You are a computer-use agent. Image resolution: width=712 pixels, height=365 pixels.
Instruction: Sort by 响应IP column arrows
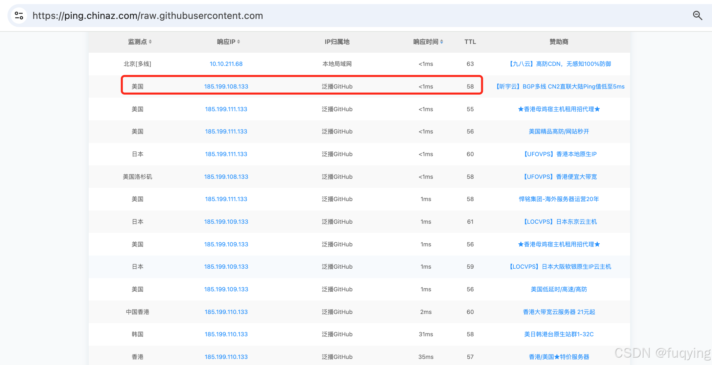tap(239, 42)
